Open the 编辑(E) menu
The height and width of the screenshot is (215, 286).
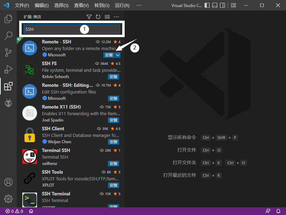tap(42, 5)
